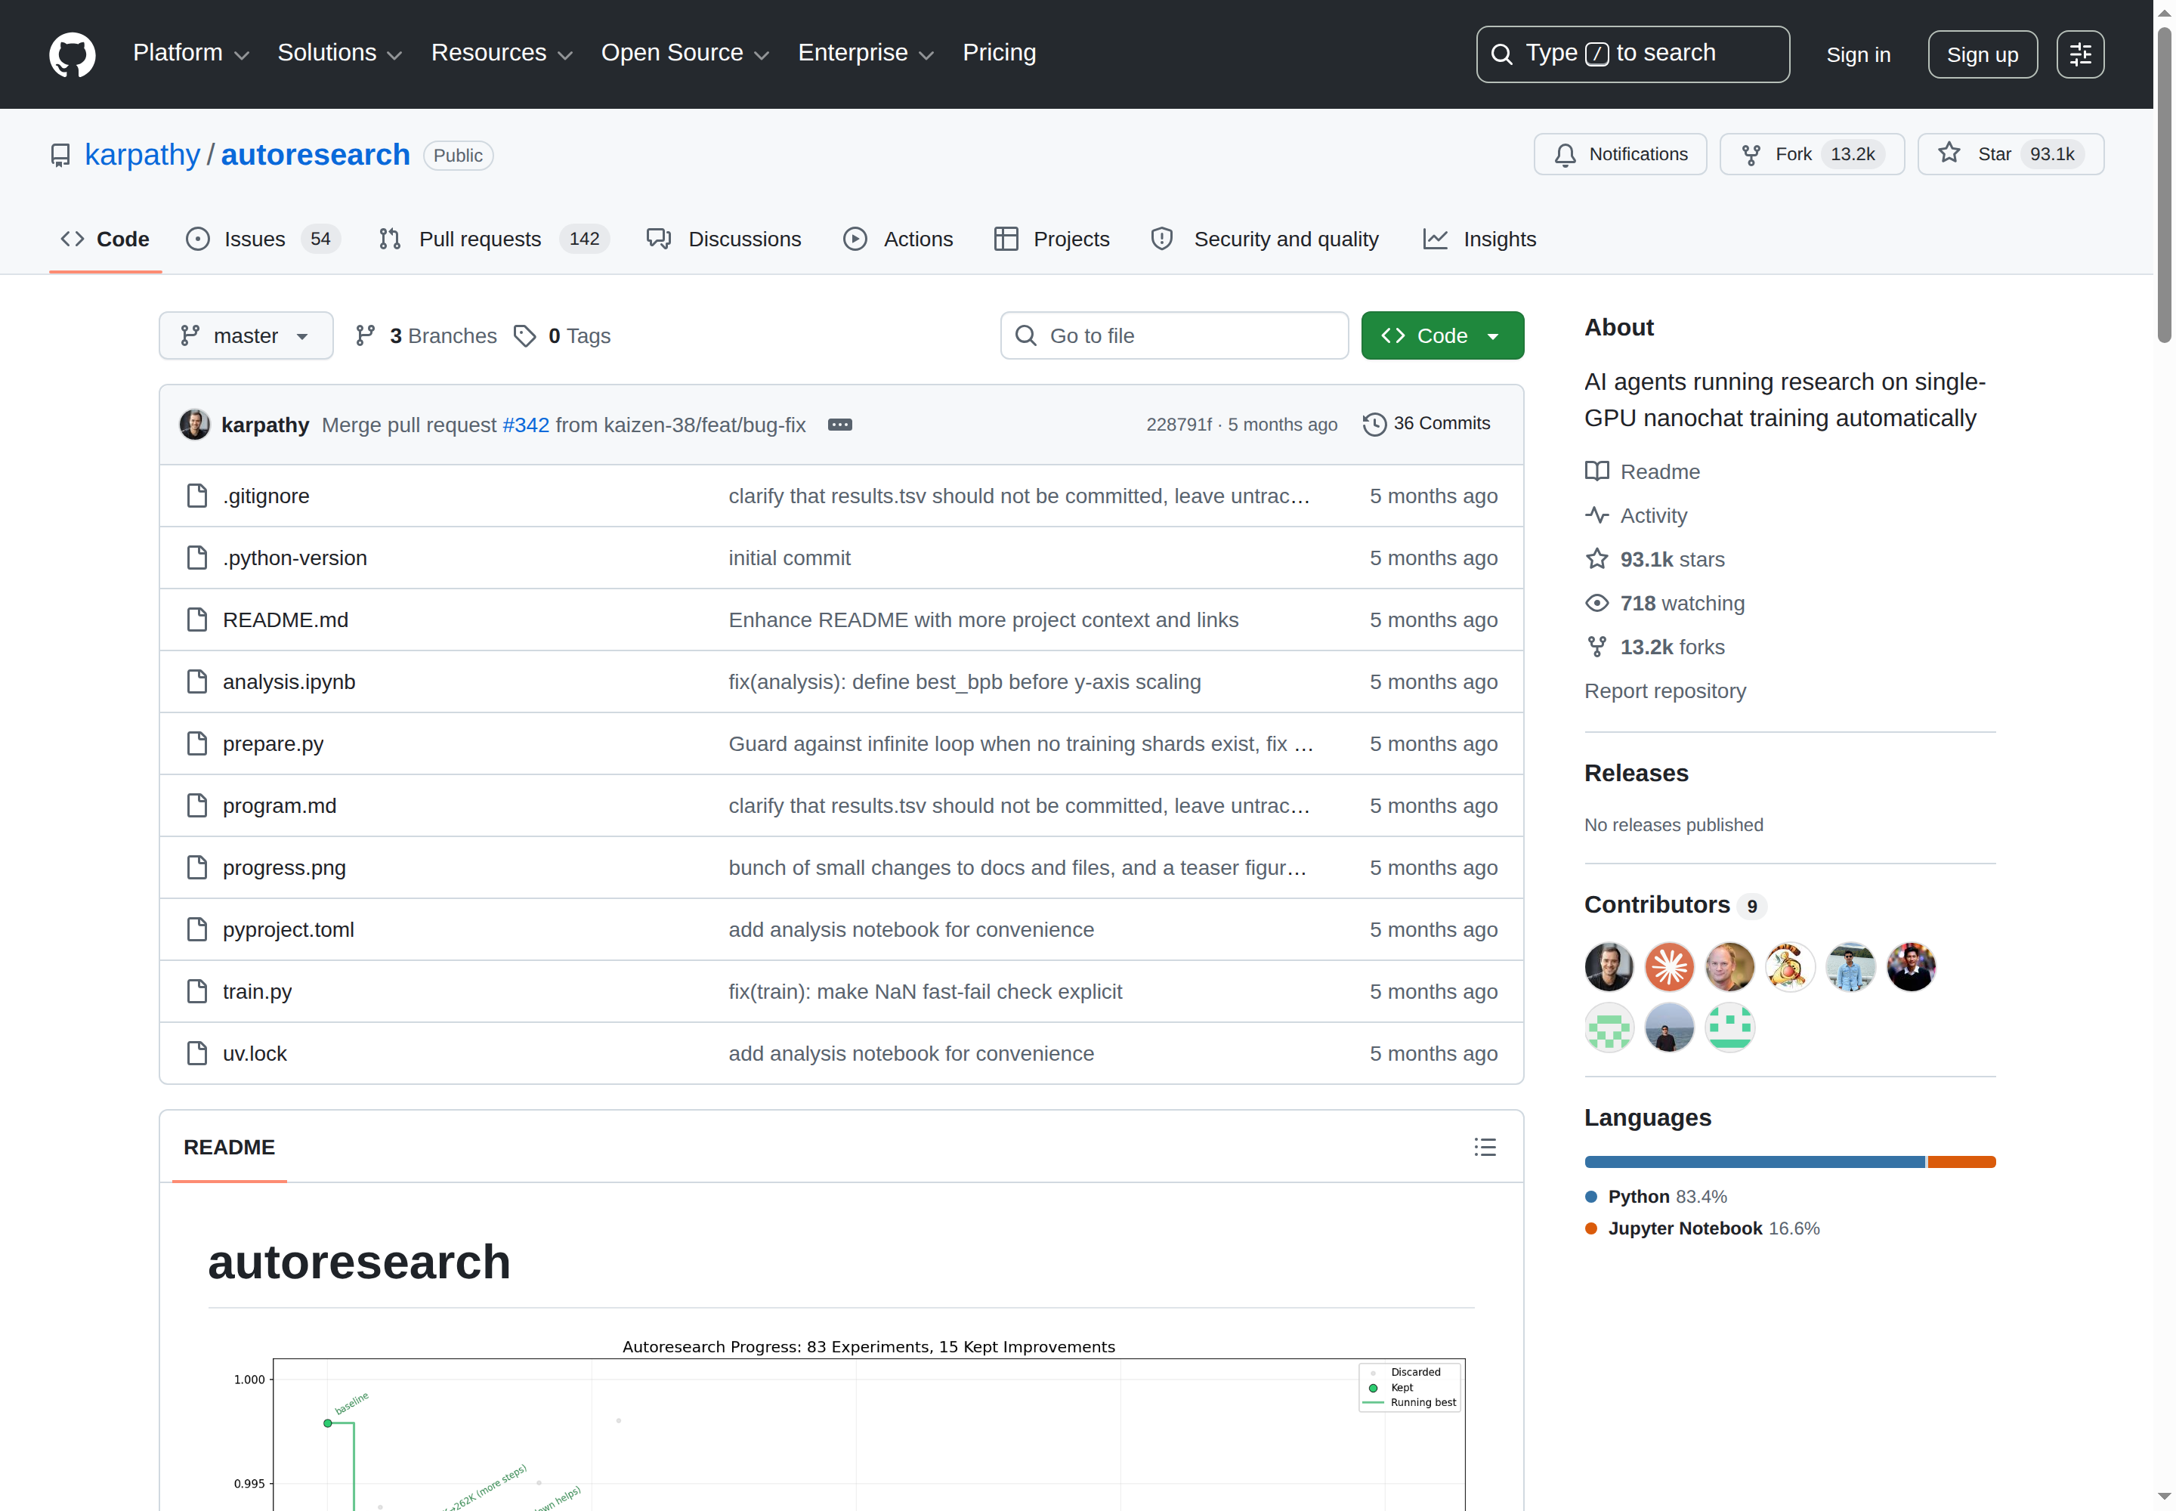Click the file icon next to prepare.py
2176x1511 pixels.
[x=197, y=744]
